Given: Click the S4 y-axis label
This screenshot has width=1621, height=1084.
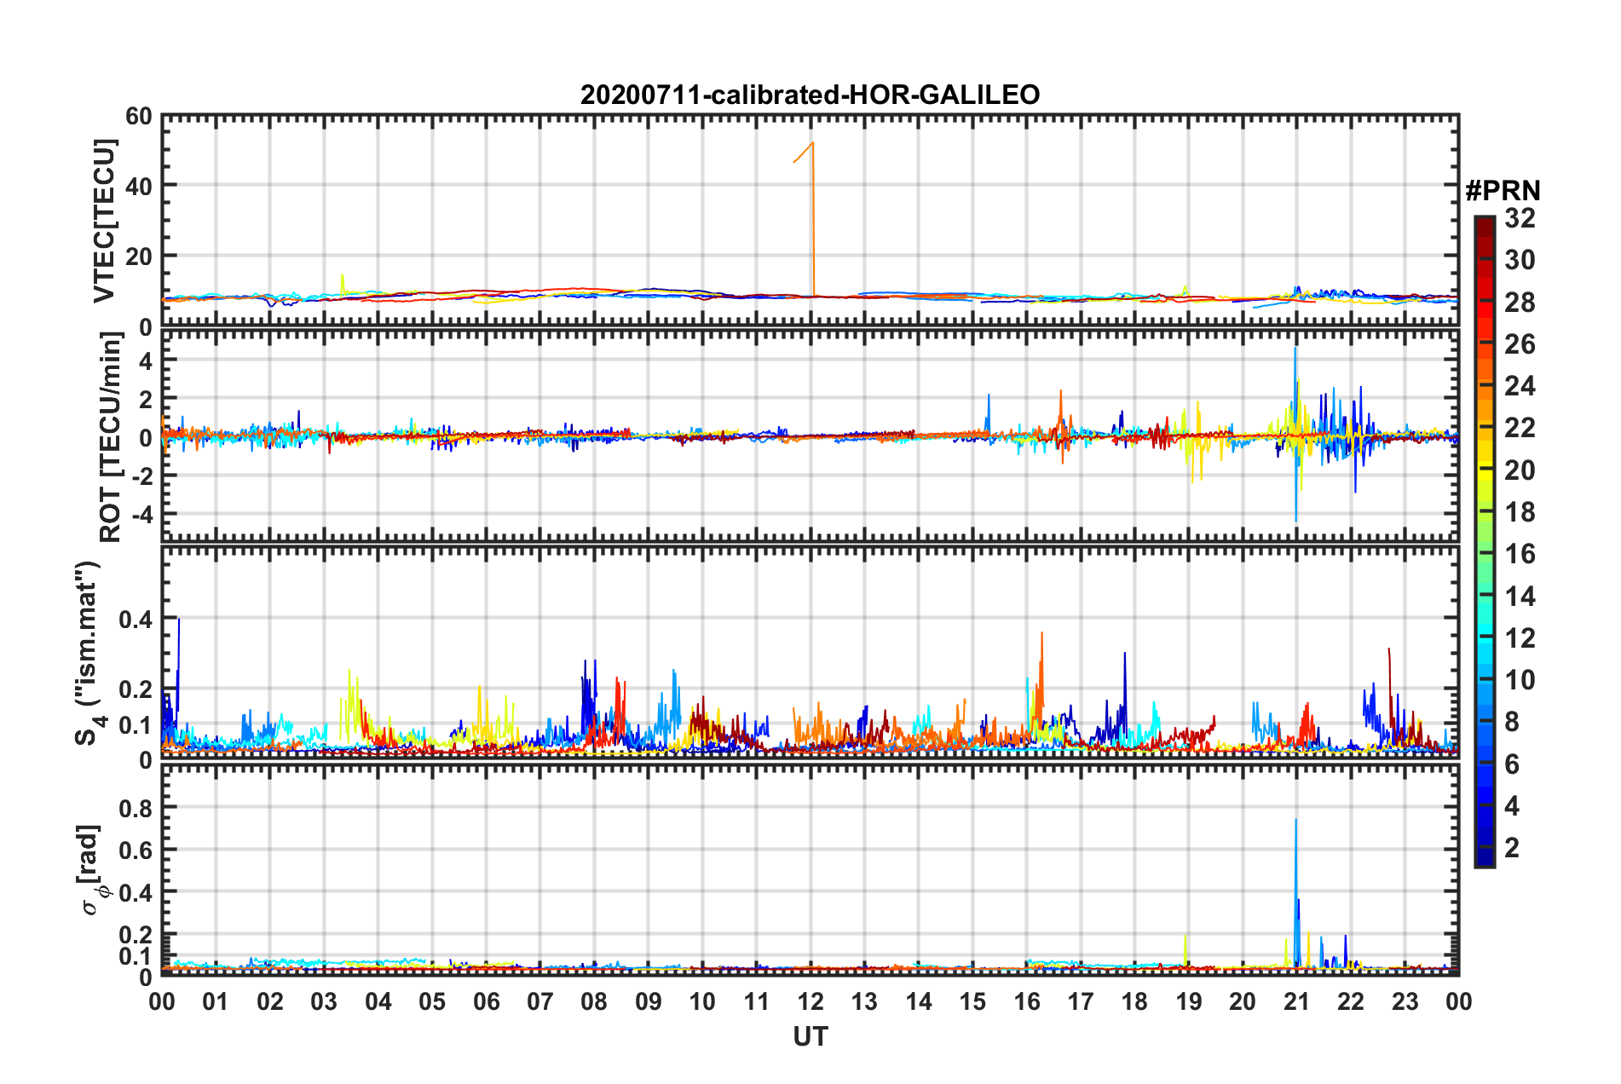Looking at the screenshot, I should (x=88, y=653).
